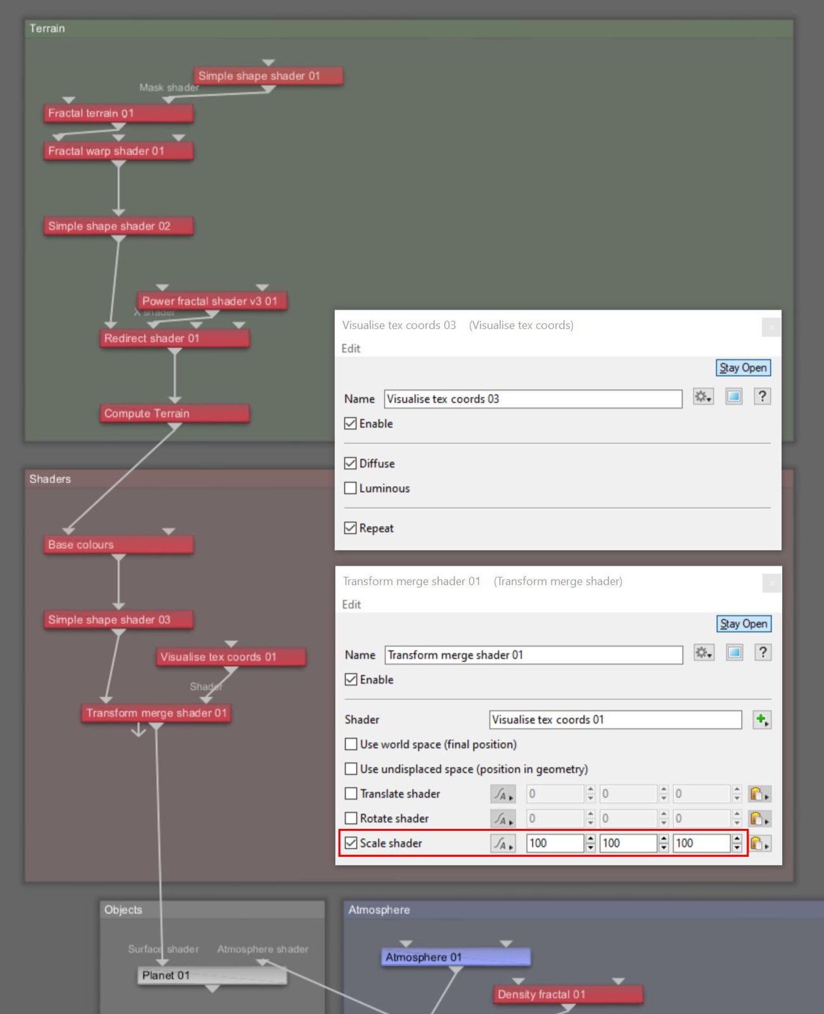Click Stay Open in Transform merge shader panel

pyautogui.click(x=744, y=624)
